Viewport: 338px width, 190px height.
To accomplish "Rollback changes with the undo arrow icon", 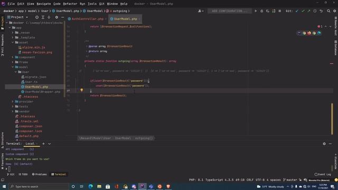I will coord(321,11).
